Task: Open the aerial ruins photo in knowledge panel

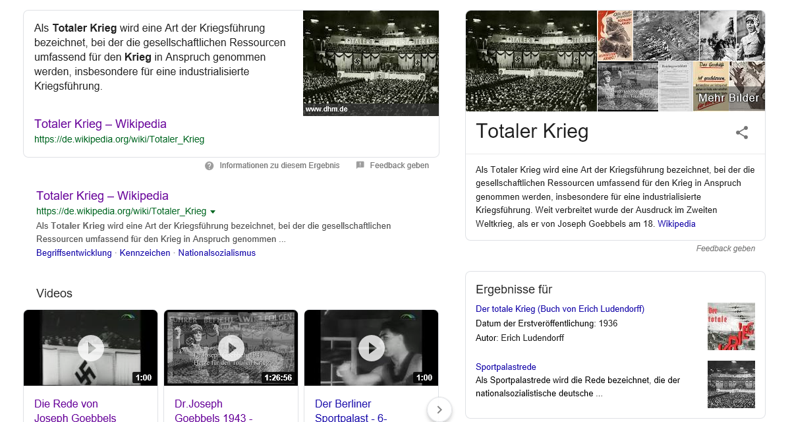Action: 666,36
